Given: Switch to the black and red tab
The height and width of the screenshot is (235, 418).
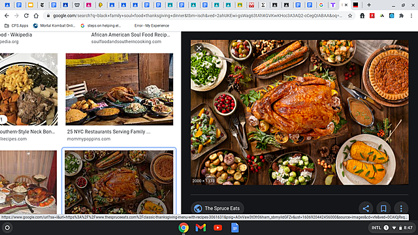Looking at the screenshot, I should coord(355,5).
